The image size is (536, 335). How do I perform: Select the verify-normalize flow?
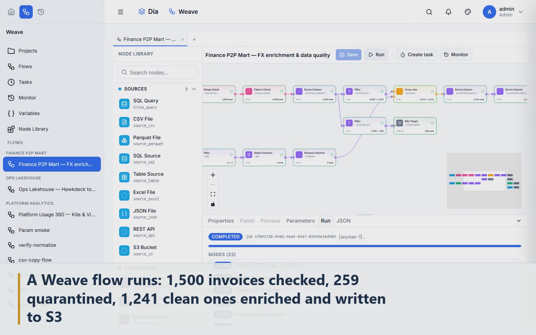coord(52,245)
